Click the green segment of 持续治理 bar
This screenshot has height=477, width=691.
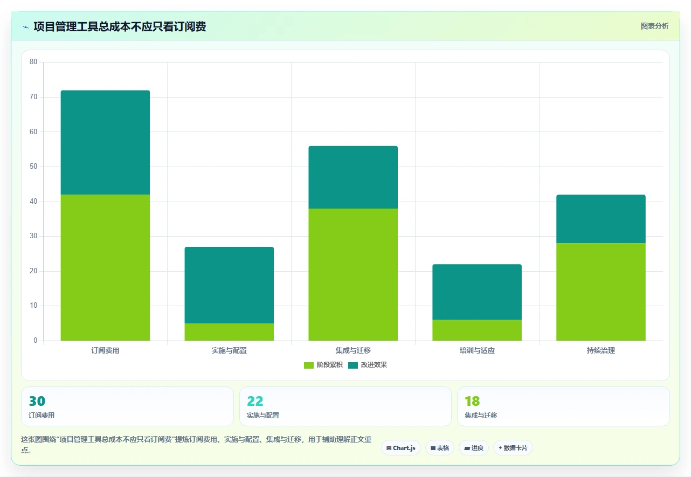(601, 292)
